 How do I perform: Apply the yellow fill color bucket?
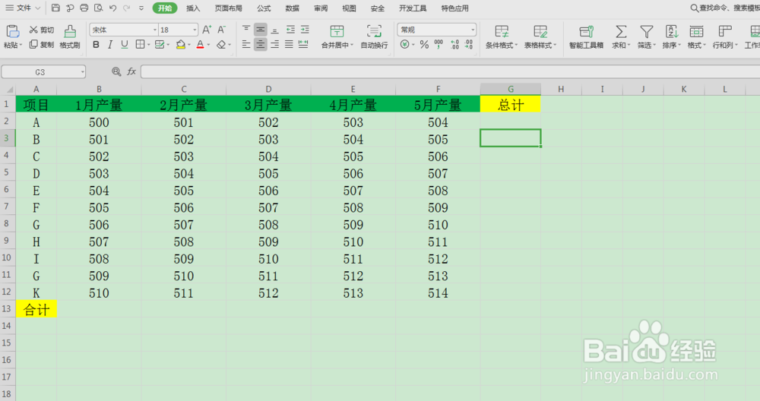pyautogui.click(x=181, y=45)
